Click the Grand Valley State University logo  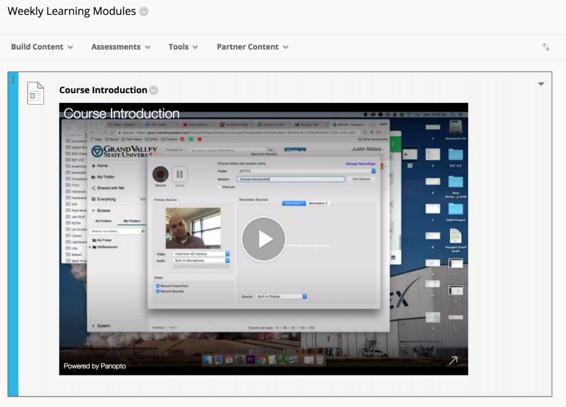124,151
